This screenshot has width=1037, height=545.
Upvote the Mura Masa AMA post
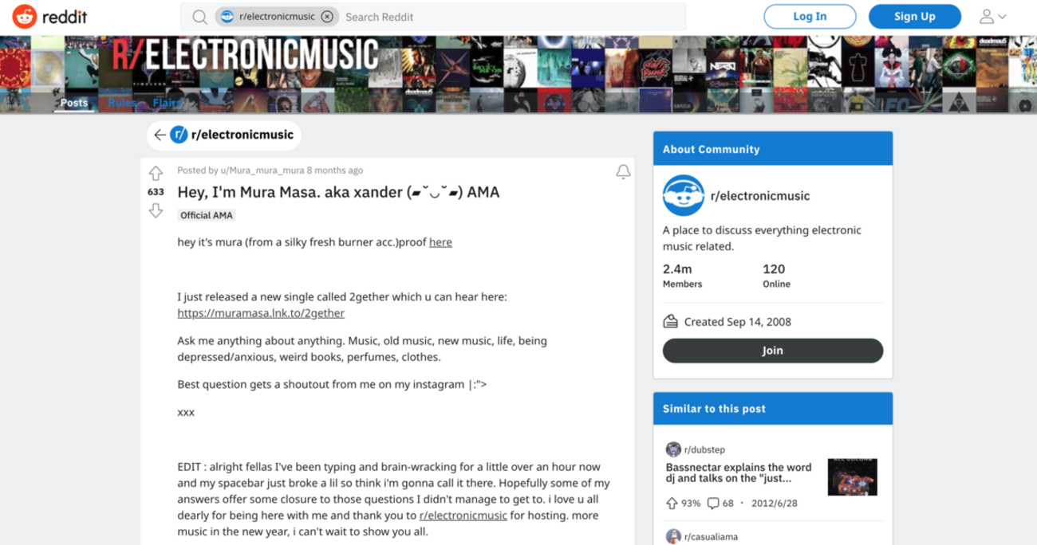point(156,173)
